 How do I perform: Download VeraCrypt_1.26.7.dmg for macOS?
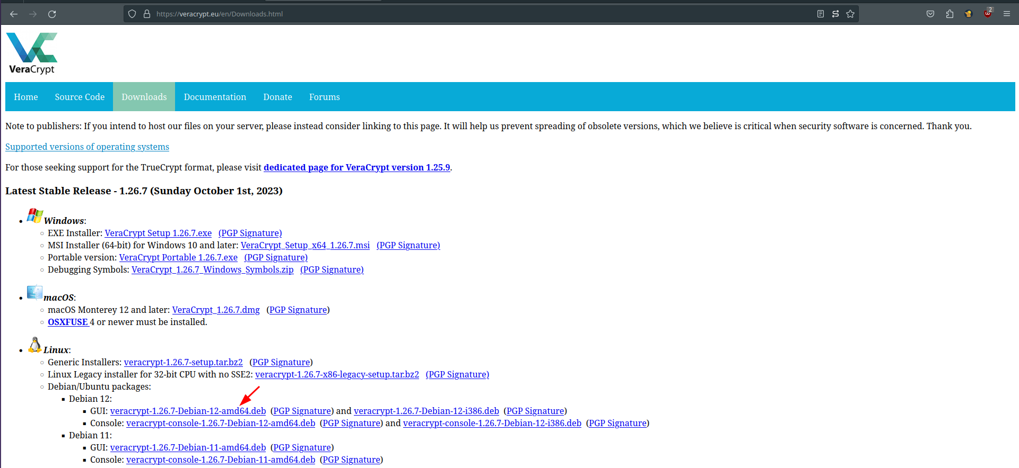point(216,310)
